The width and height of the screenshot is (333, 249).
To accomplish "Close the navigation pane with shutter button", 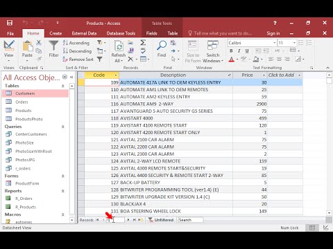I will click(71, 77).
